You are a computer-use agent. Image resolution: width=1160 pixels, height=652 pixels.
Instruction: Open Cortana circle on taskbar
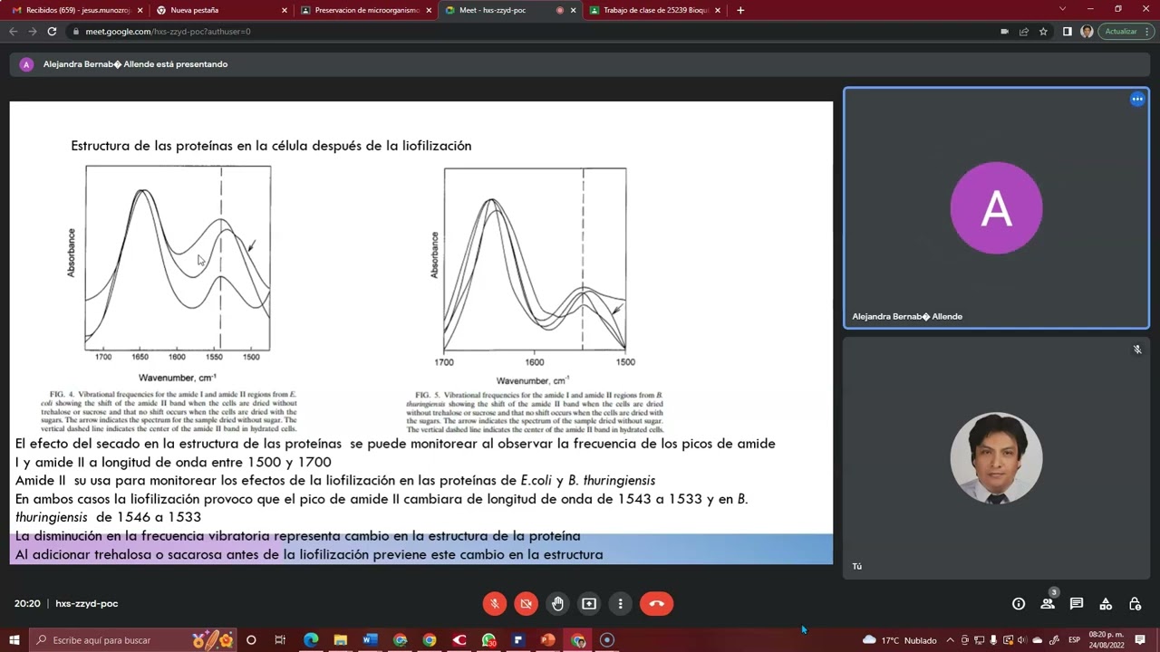tap(251, 640)
